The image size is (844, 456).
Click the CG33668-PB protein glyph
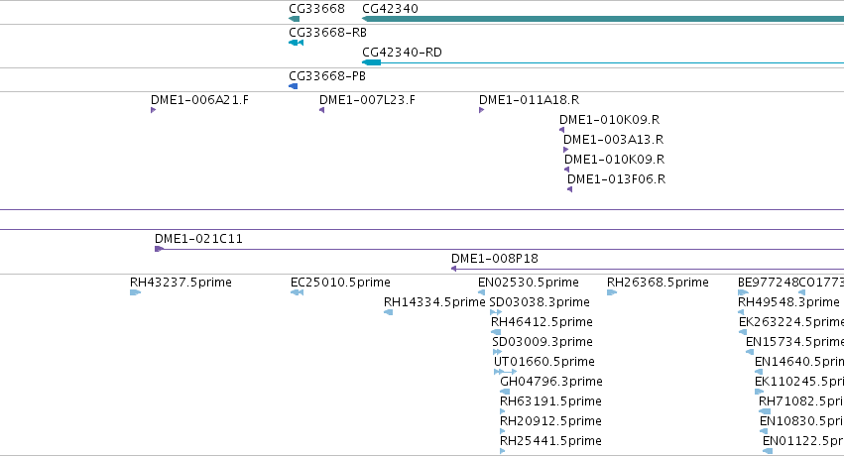pos(293,86)
